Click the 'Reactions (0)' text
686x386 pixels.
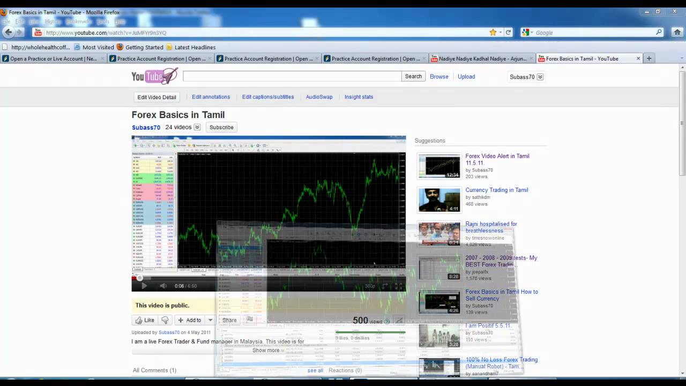[345, 370]
